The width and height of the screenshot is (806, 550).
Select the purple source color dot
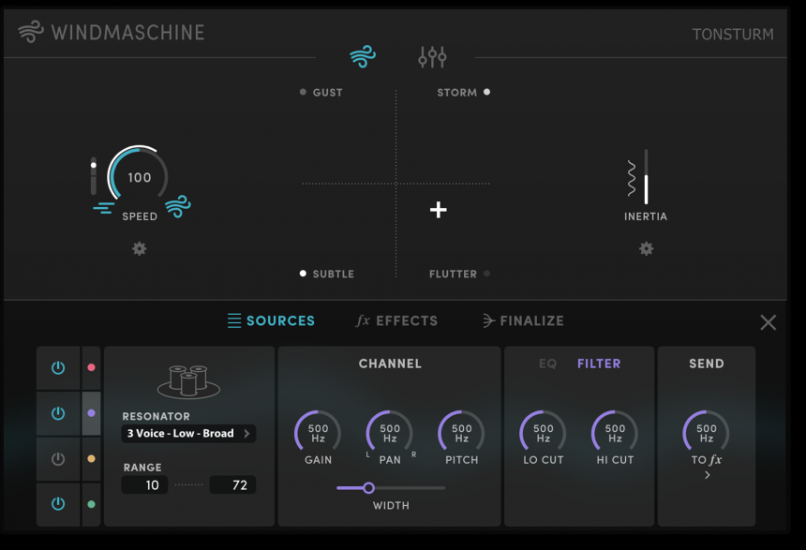click(92, 413)
